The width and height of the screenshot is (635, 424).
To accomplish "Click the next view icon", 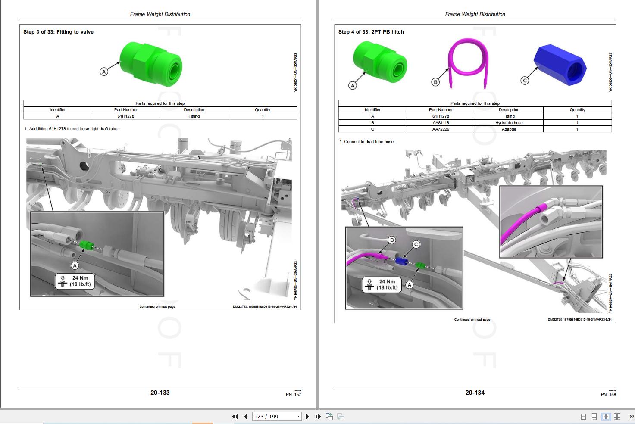I will coord(341,416).
